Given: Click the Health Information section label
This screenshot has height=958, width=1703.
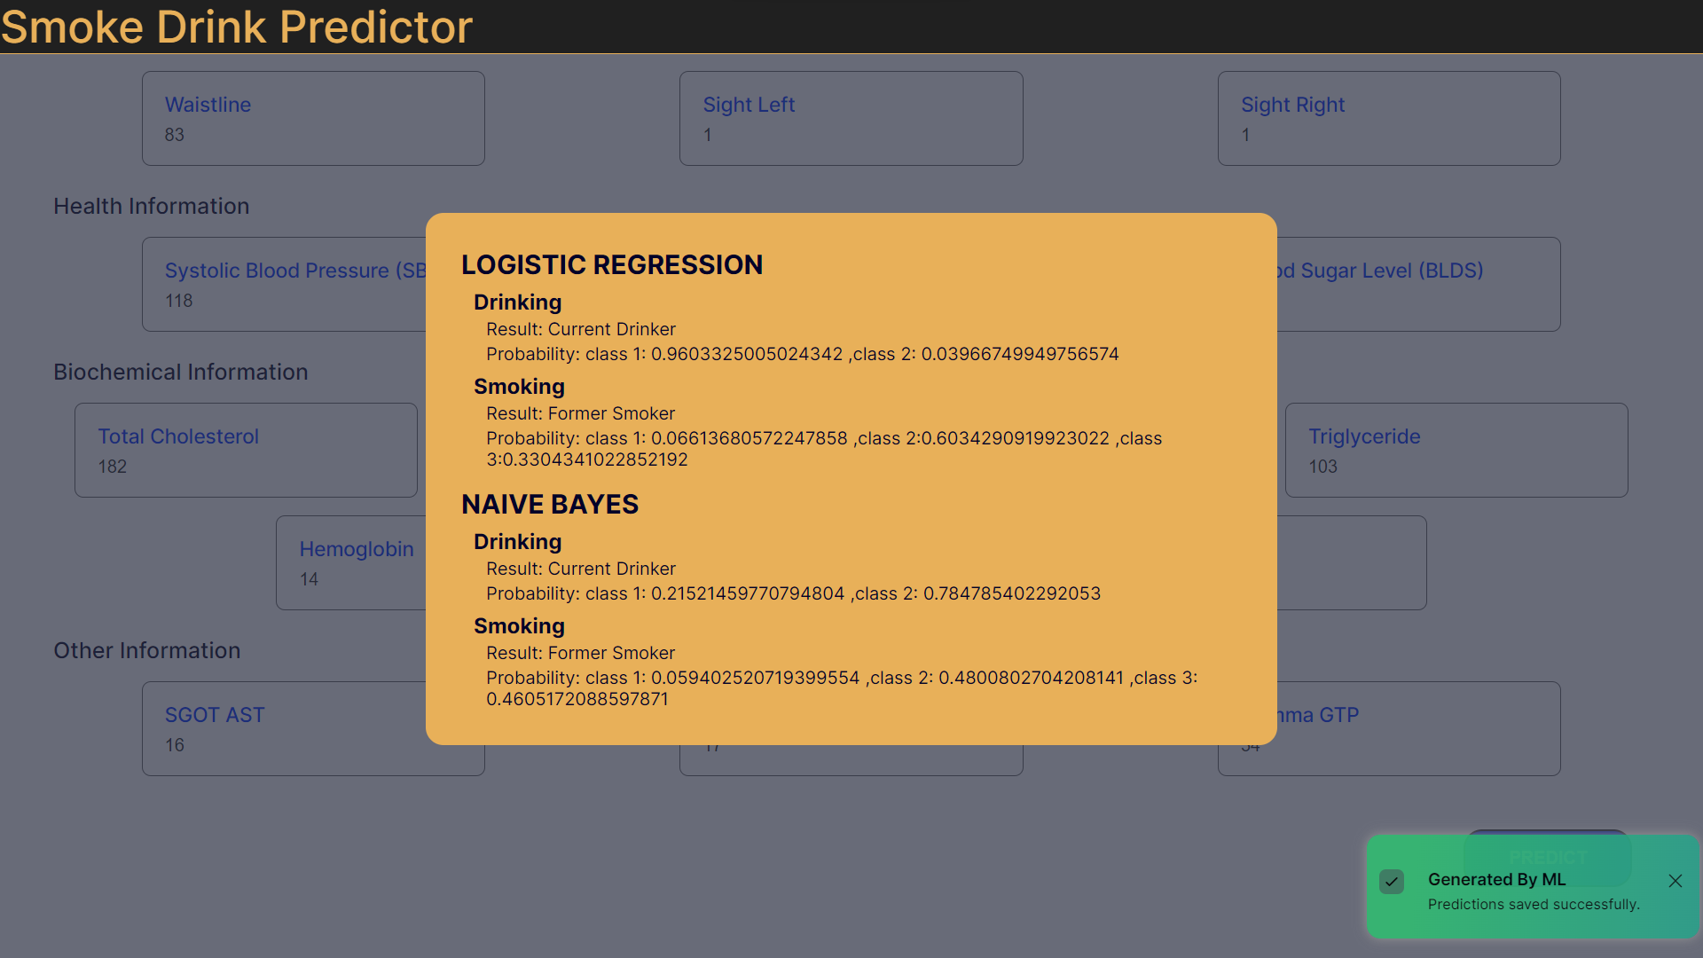Looking at the screenshot, I should 151,206.
